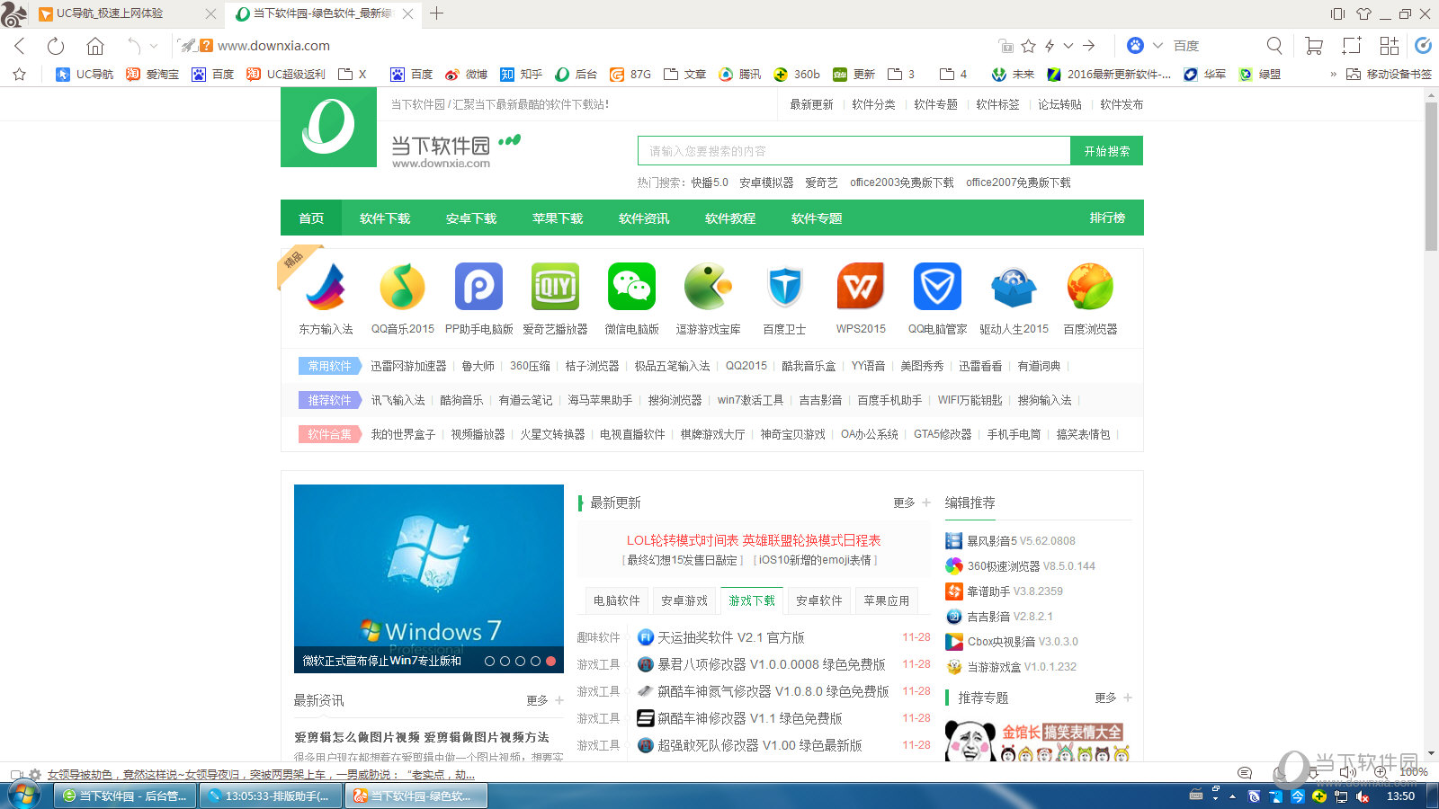This screenshot has width=1439, height=809.
Task: Open the QQ音乐2015 icon
Action: tap(402, 287)
